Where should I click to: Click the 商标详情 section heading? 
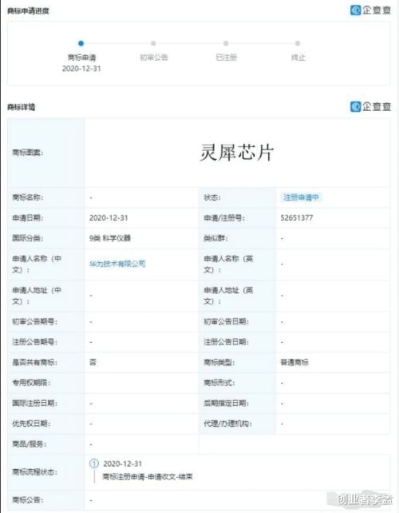point(22,107)
